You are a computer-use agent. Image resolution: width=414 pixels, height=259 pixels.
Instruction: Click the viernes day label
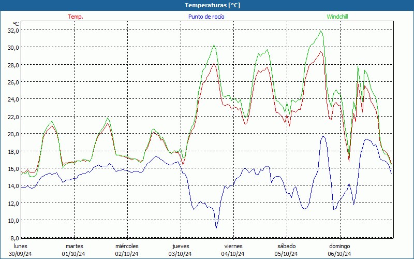[233, 246]
